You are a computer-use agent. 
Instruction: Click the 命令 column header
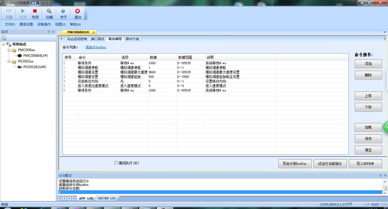pos(99,57)
